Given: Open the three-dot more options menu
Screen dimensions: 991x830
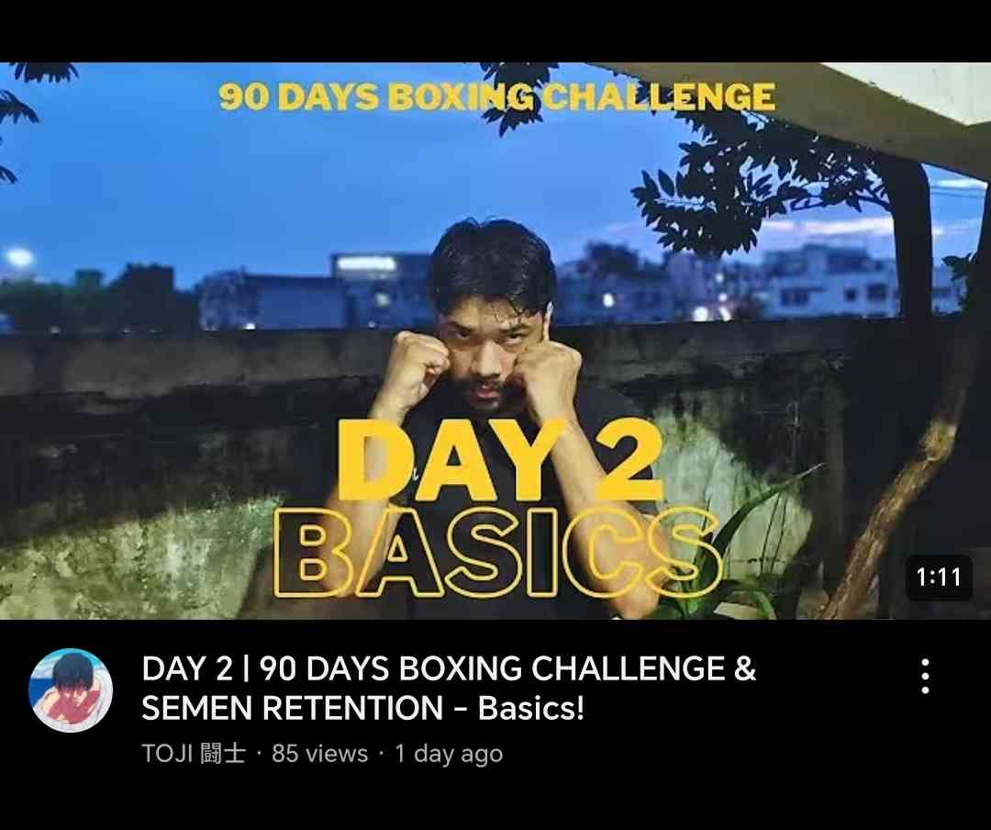Looking at the screenshot, I should 925,676.
